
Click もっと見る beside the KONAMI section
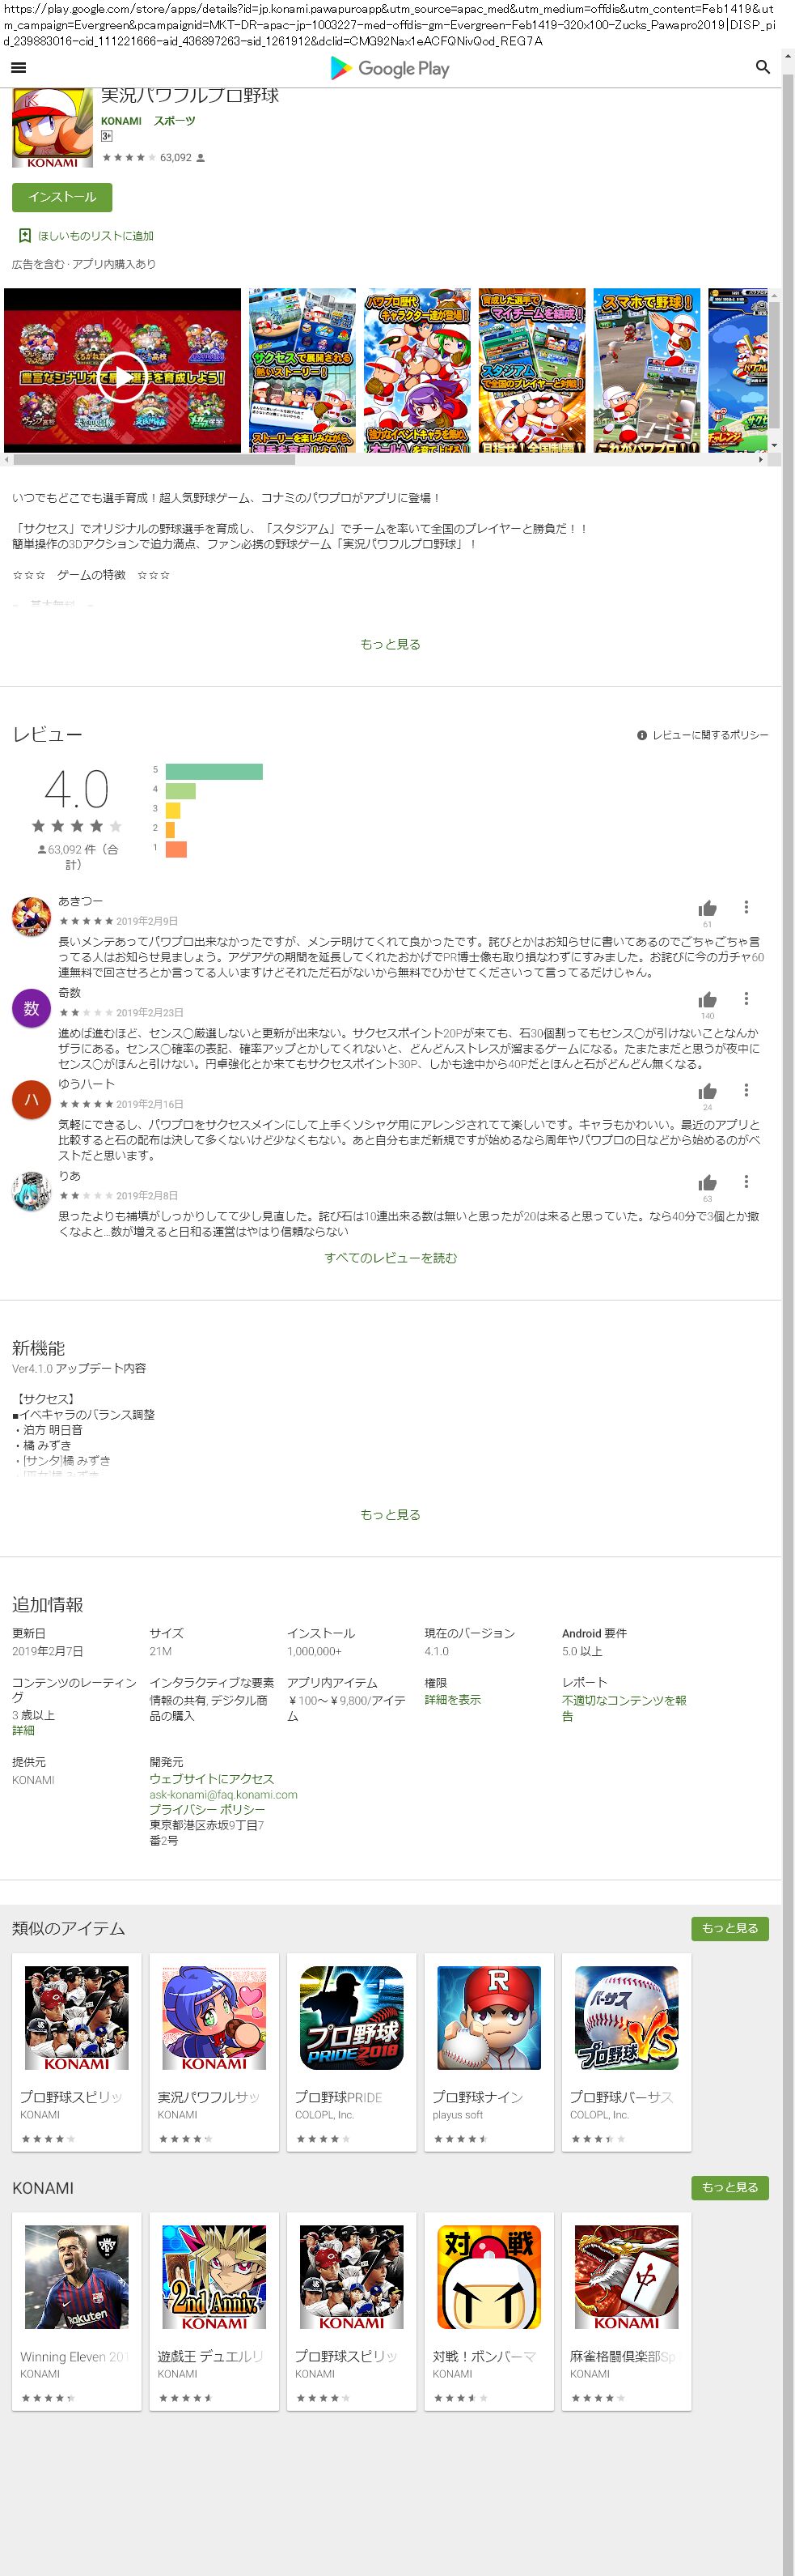pos(730,2187)
